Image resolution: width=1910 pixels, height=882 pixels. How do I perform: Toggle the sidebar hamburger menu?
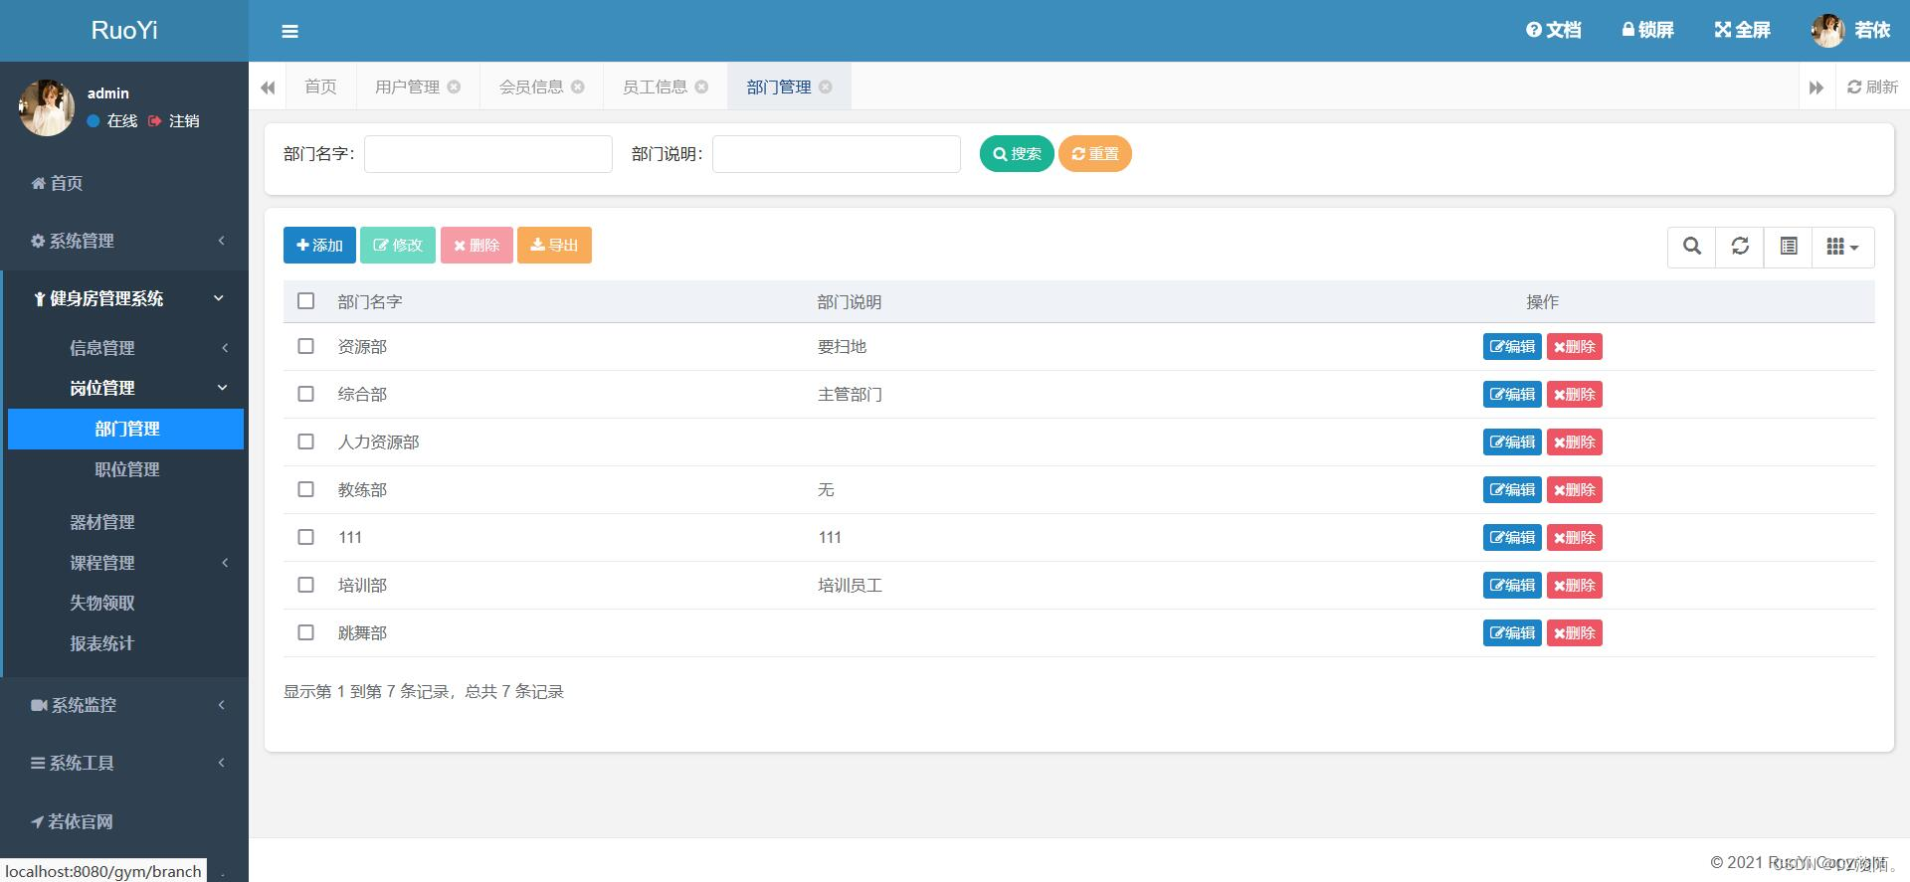[289, 32]
